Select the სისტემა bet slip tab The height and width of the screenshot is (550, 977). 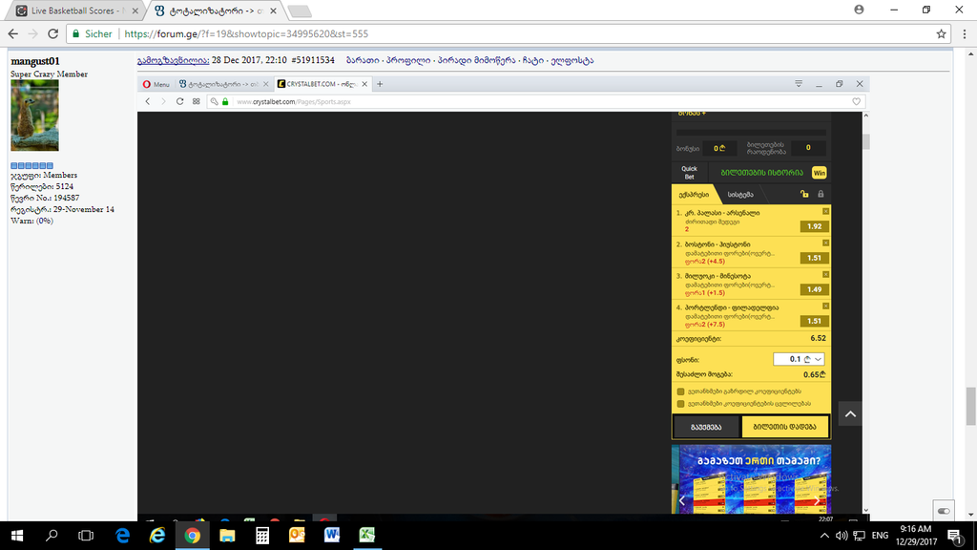[740, 195]
